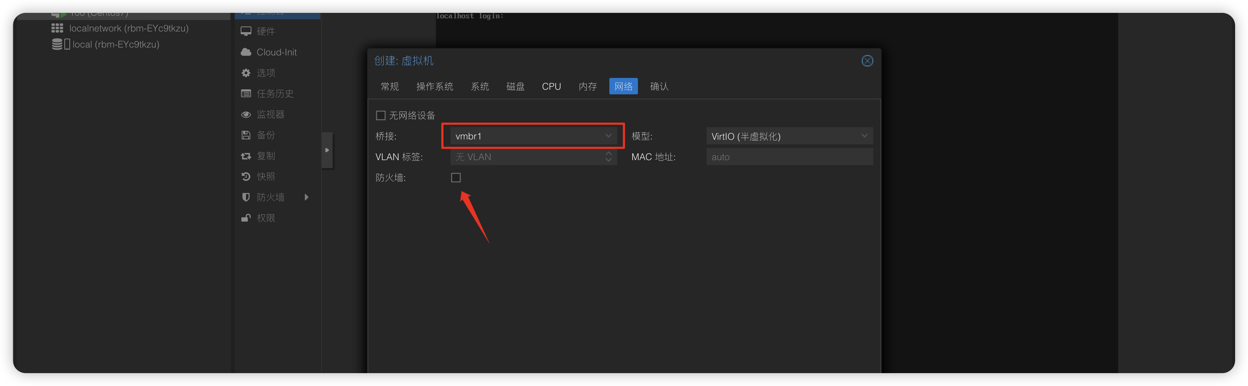
Task: Switch to the CPU tab
Action: point(551,87)
